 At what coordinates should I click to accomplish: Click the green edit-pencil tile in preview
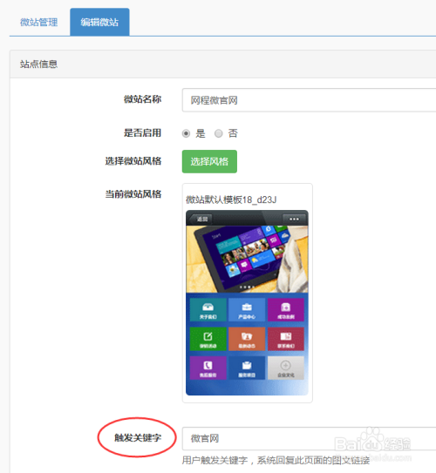point(208,339)
